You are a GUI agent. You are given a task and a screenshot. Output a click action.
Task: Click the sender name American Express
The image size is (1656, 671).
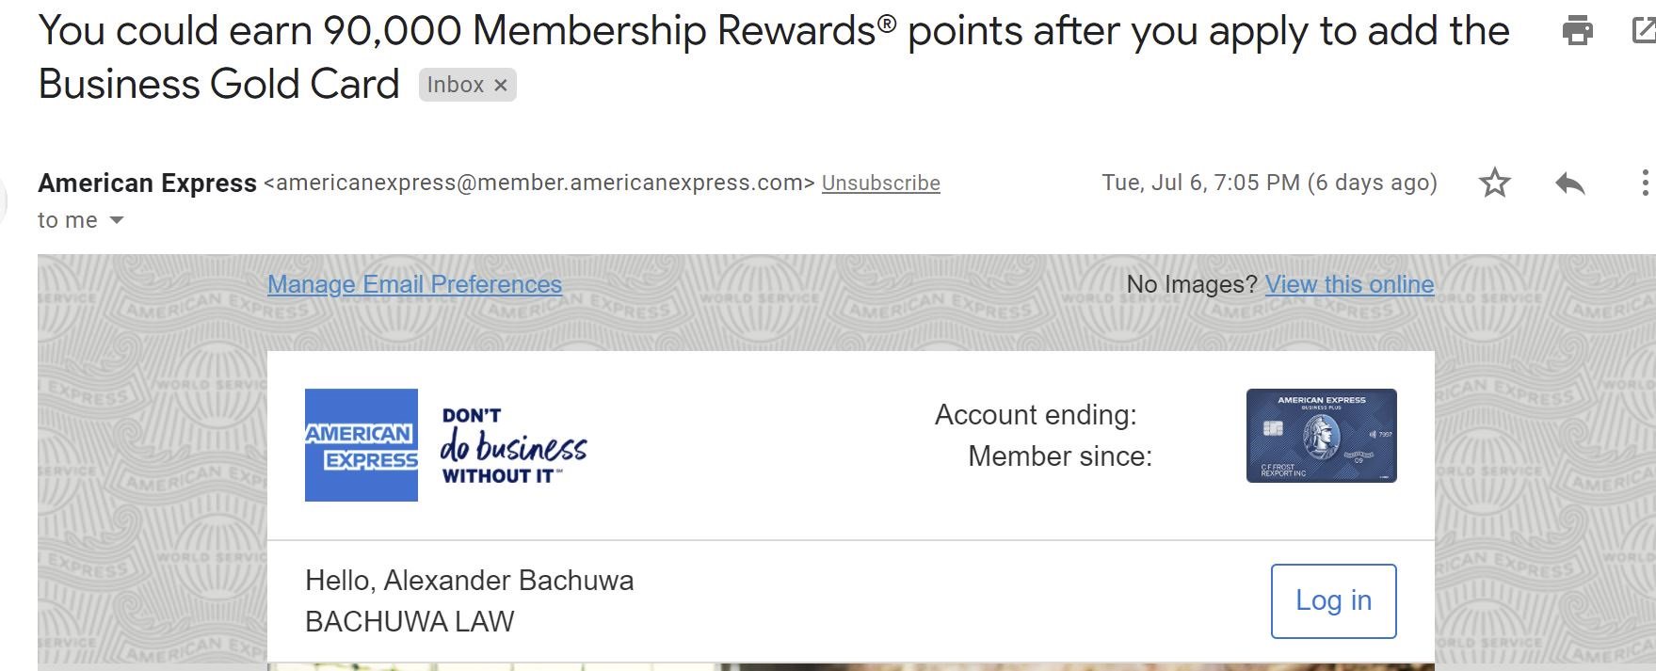click(x=147, y=184)
